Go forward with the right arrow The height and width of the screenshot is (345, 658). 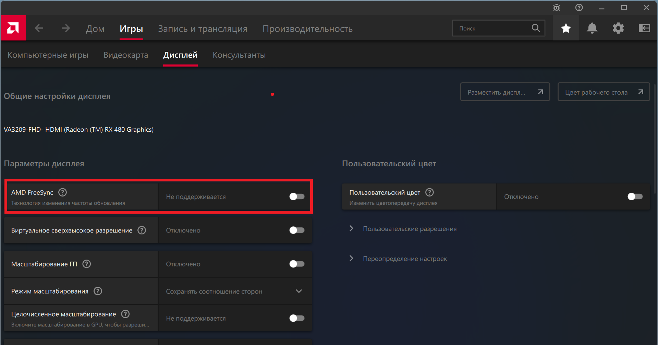65,28
